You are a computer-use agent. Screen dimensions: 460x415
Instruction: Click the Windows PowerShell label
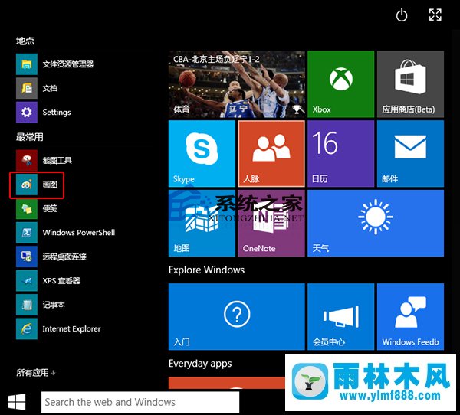pos(79,233)
